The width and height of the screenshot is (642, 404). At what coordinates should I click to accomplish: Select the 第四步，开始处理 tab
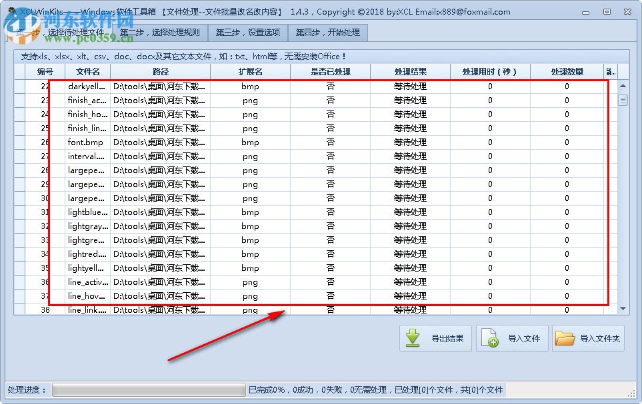(x=327, y=32)
